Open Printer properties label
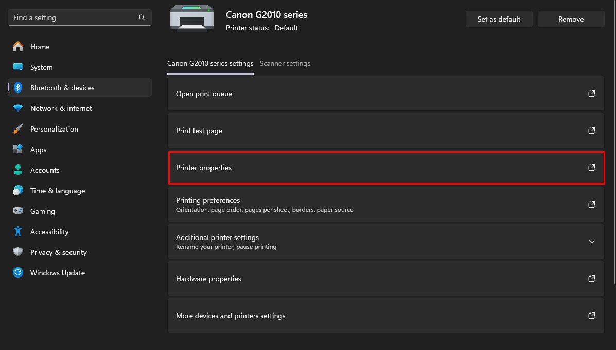The width and height of the screenshot is (616, 350). (203, 168)
